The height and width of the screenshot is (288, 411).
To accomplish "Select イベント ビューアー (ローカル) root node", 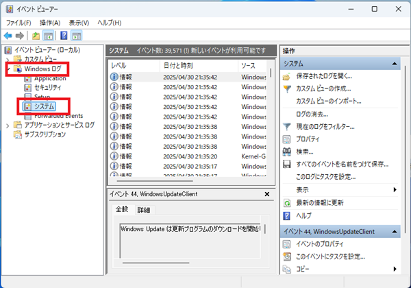I will [x=47, y=50].
